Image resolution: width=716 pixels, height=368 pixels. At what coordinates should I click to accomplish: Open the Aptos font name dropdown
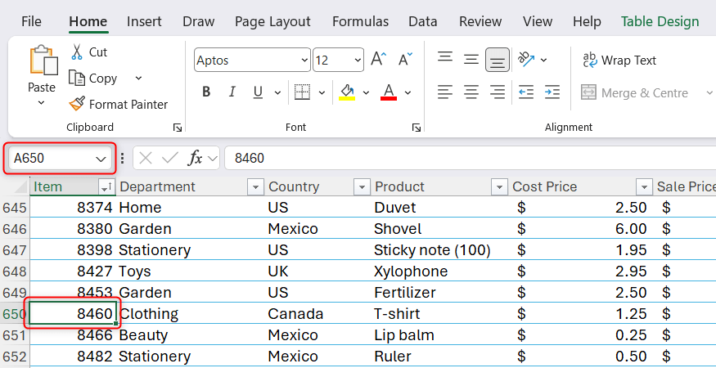pos(304,60)
